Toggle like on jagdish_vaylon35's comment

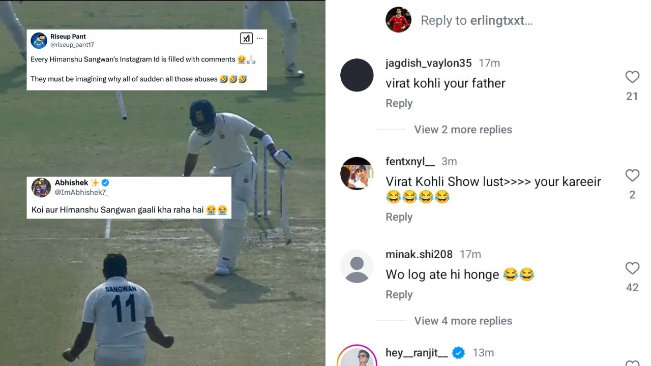[632, 77]
